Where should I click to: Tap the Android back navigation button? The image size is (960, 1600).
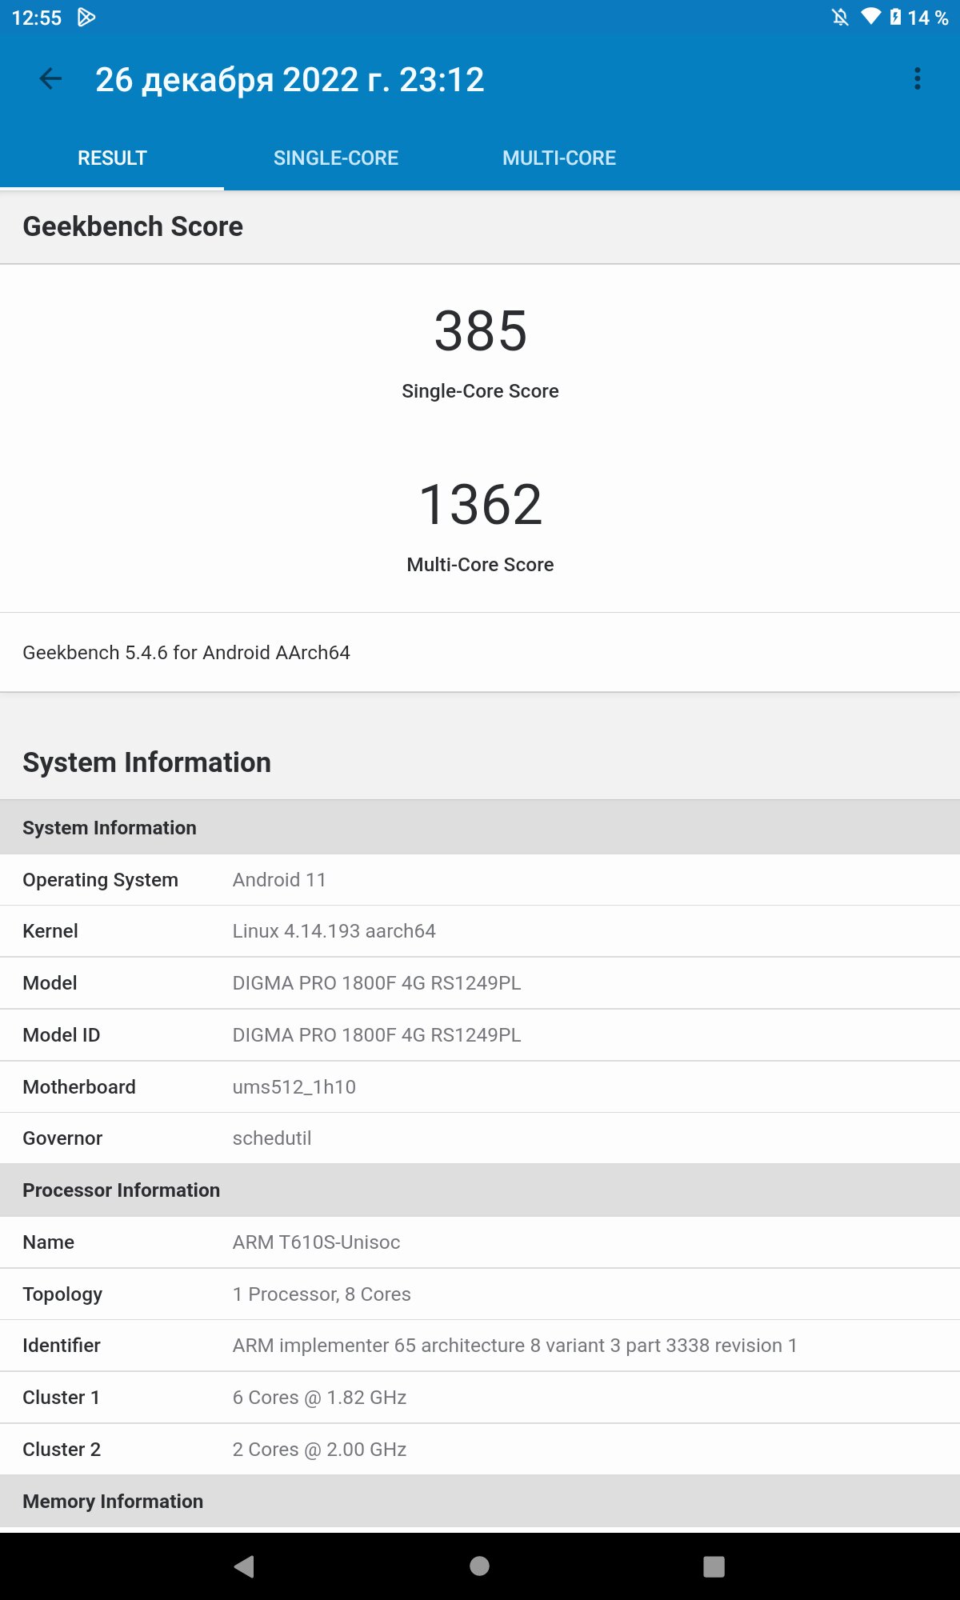coord(244,1566)
